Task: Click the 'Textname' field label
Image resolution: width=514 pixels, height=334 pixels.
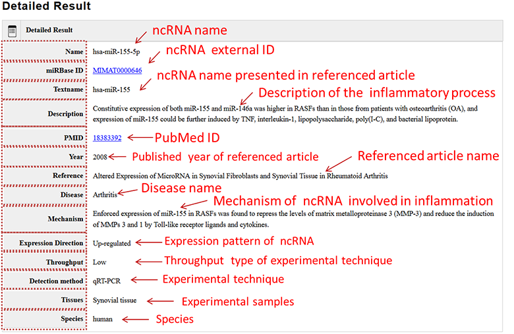Action: click(68, 90)
